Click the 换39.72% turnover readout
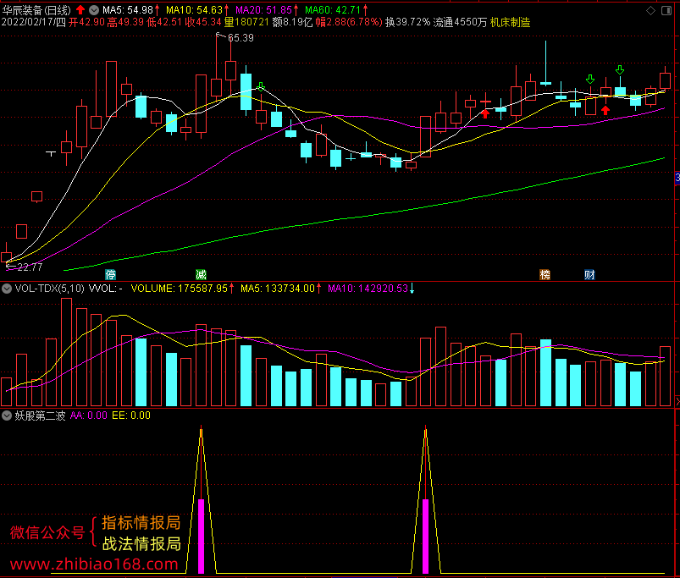 [407, 23]
